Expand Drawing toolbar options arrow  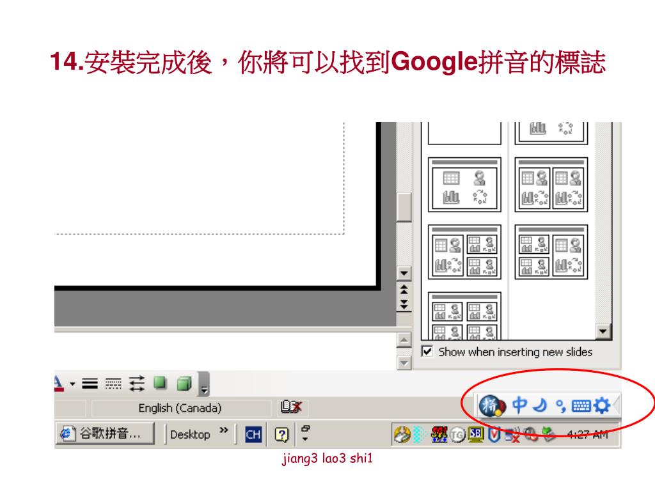click(x=204, y=384)
